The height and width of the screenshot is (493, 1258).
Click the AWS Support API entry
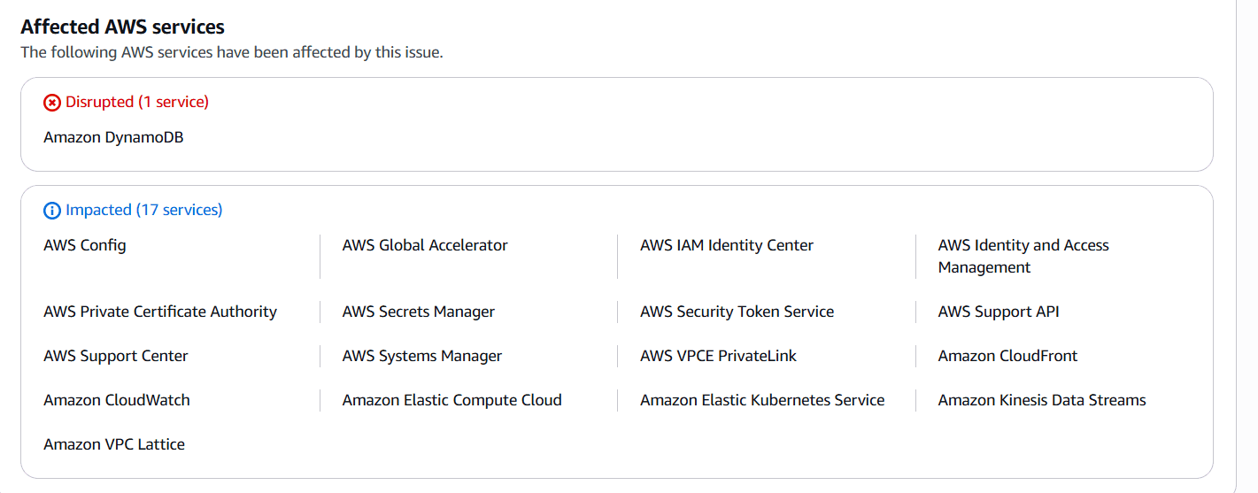pyautogui.click(x=998, y=312)
